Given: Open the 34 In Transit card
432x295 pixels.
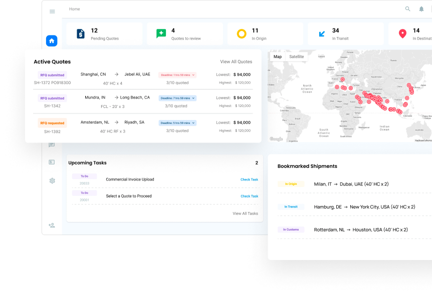Looking at the screenshot, I should (346, 34).
